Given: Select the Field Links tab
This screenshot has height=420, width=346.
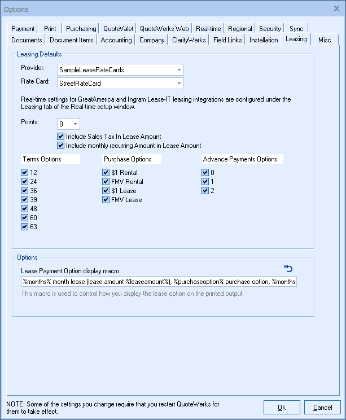Looking at the screenshot, I should coord(227,40).
